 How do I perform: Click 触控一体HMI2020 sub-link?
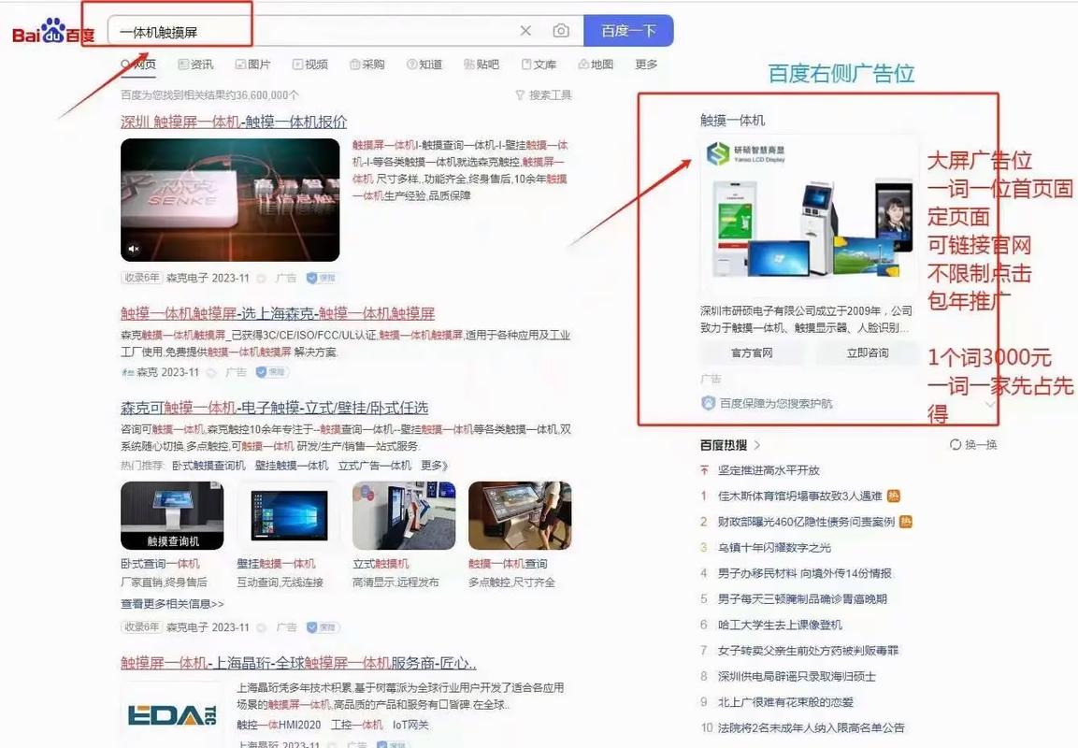coord(280,725)
